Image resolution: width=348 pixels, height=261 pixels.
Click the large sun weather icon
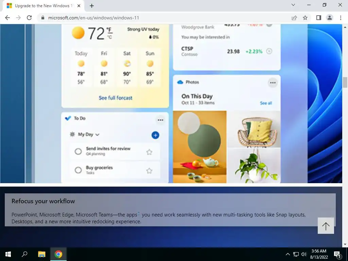coord(78,33)
